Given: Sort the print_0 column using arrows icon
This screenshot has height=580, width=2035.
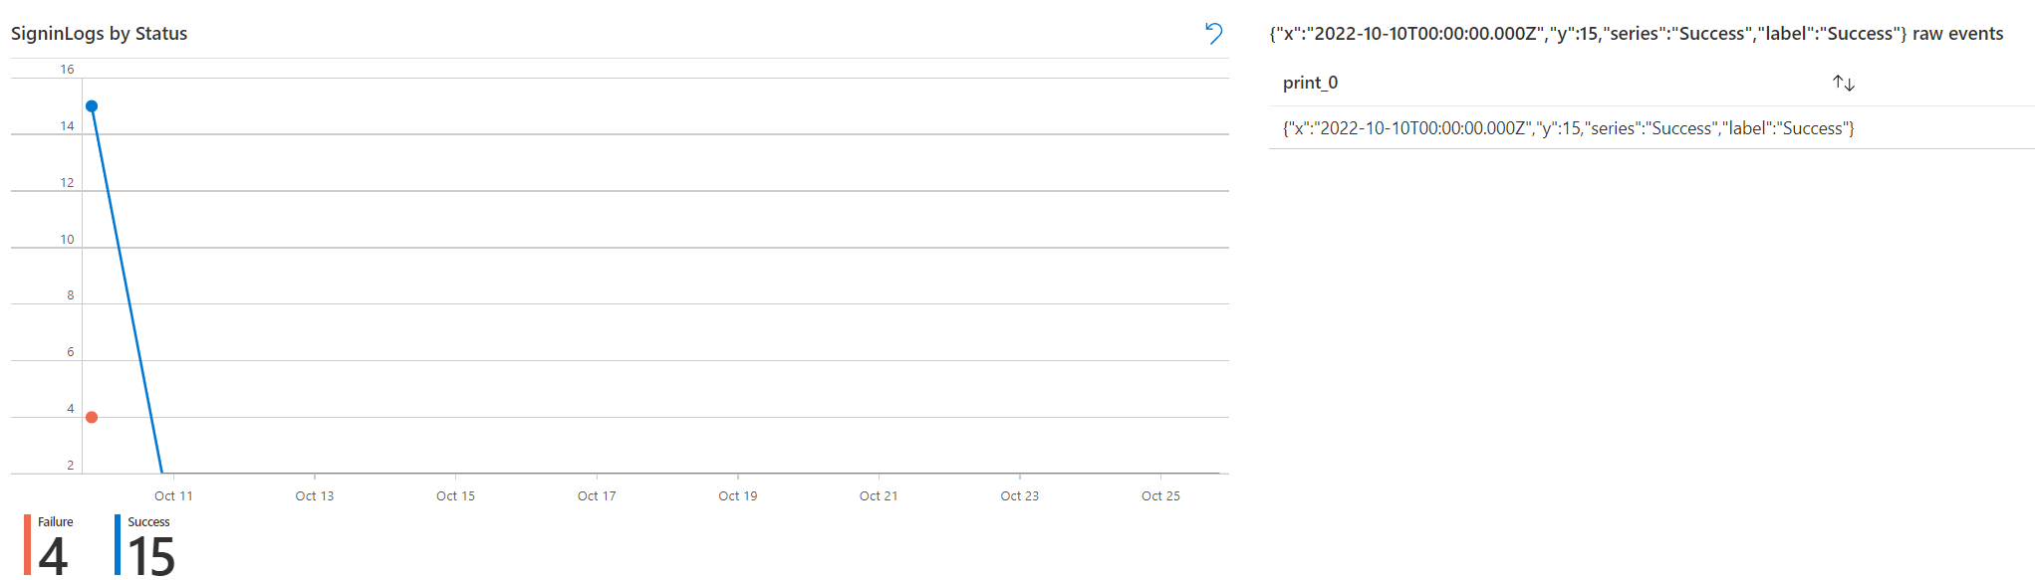Looking at the screenshot, I should click(1843, 84).
